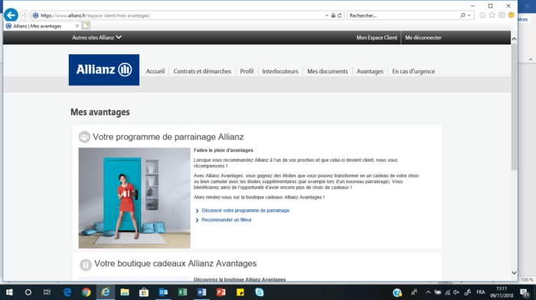Click in the address URL field
The image size is (536, 300).
tap(178, 15)
